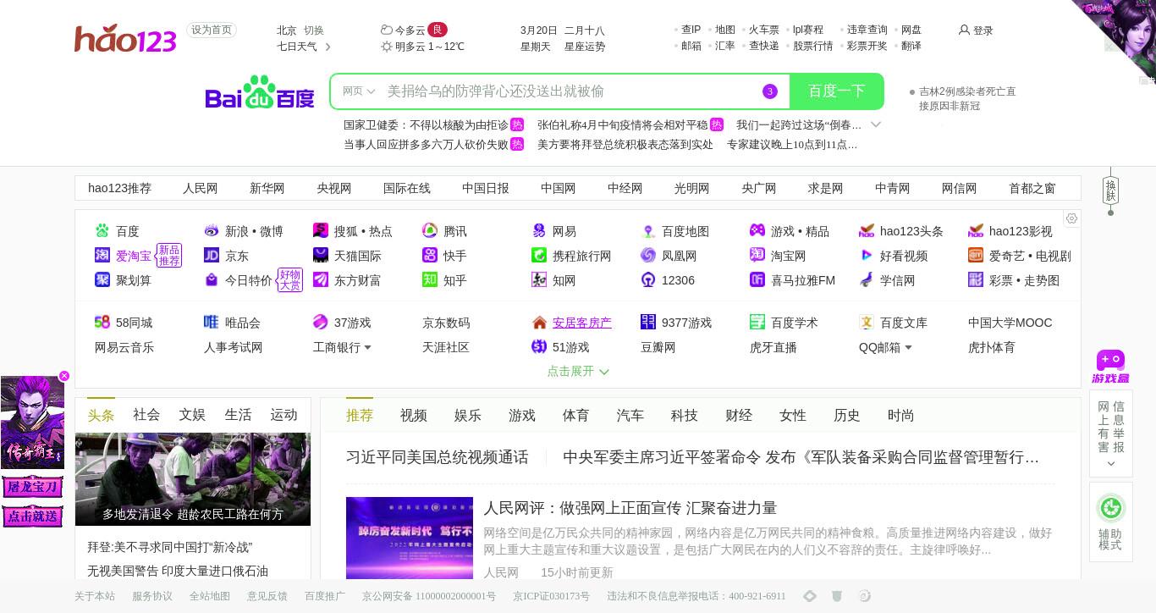Select the 头条 news tab
The height and width of the screenshot is (613, 1156).
101,415
